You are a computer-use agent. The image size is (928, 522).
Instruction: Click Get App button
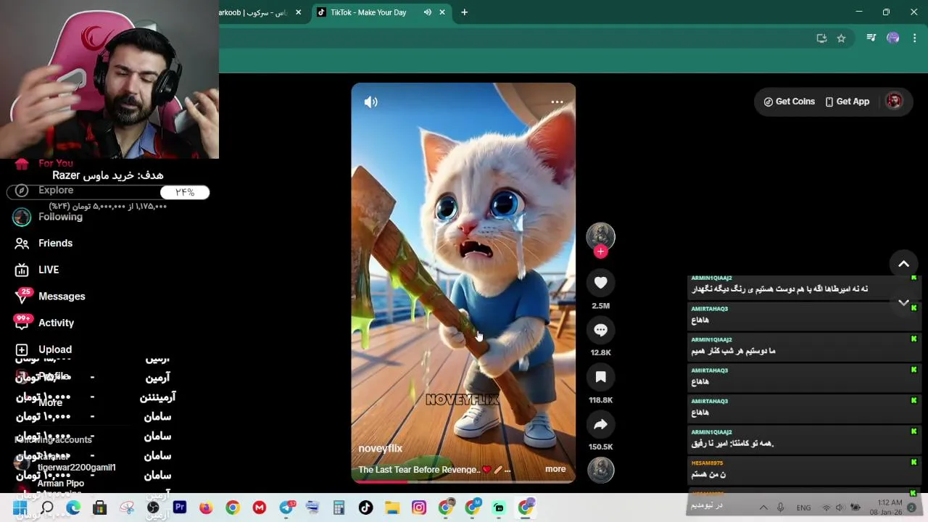[847, 101]
